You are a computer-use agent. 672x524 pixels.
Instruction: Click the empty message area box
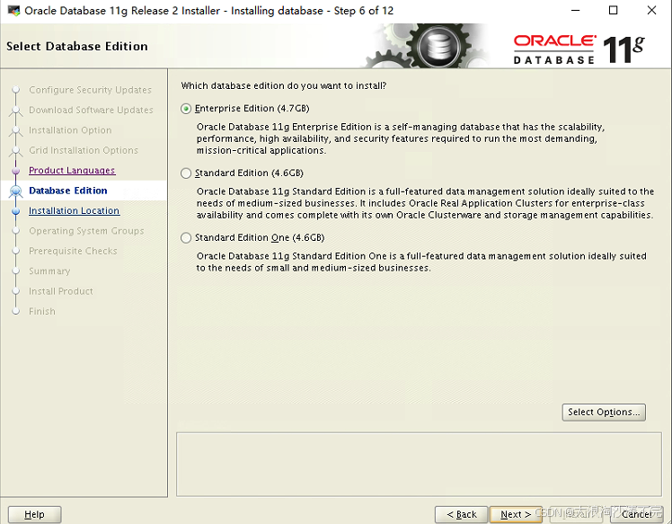pyautogui.click(x=419, y=465)
